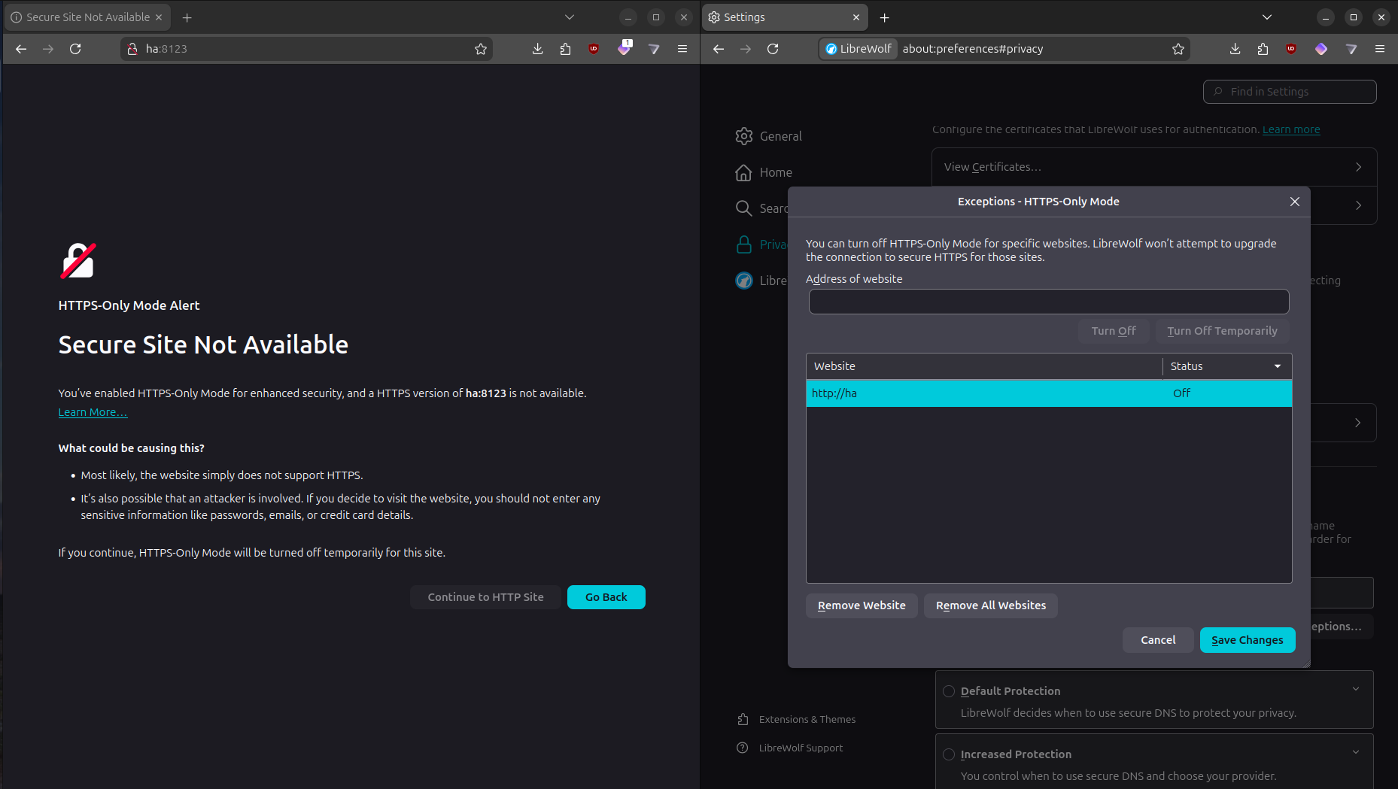
Task: Expand Increased Protection details chevron
Action: coord(1355,752)
